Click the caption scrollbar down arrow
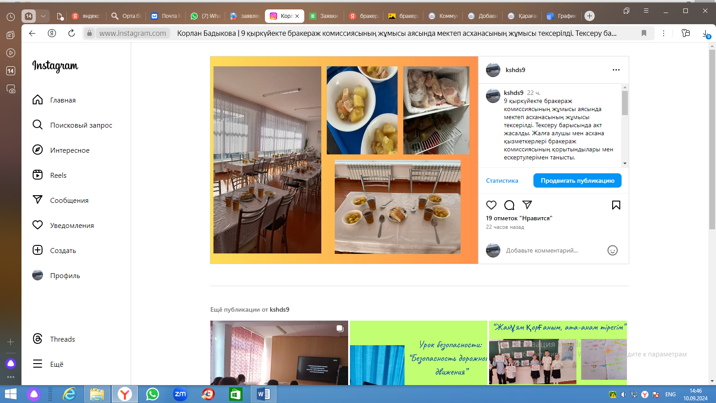Screen dimensions: 716x403 (625, 163)
